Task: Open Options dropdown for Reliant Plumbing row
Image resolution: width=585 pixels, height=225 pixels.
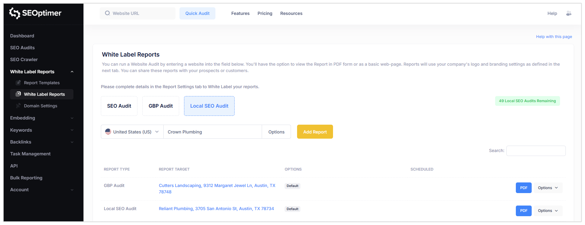Action: 548,211
